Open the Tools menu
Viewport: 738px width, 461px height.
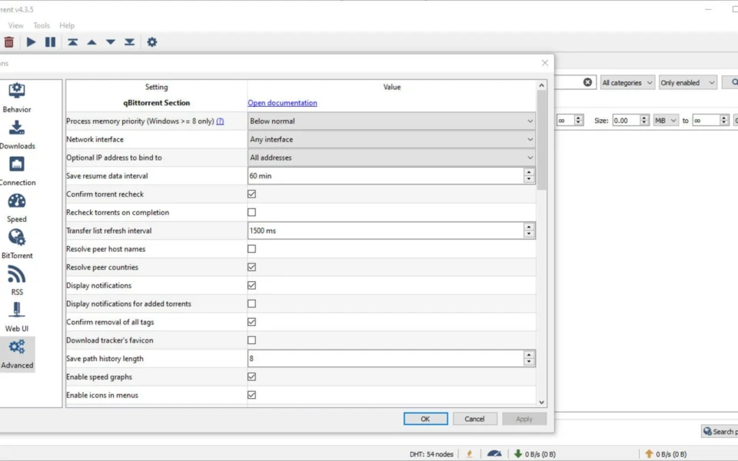tap(42, 25)
